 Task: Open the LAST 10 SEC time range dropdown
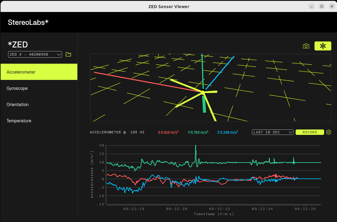point(273,132)
